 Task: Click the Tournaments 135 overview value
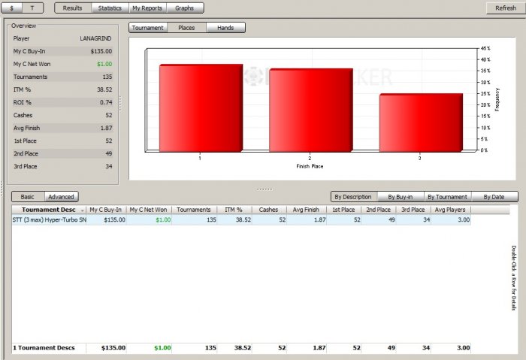(x=107, y=77)
